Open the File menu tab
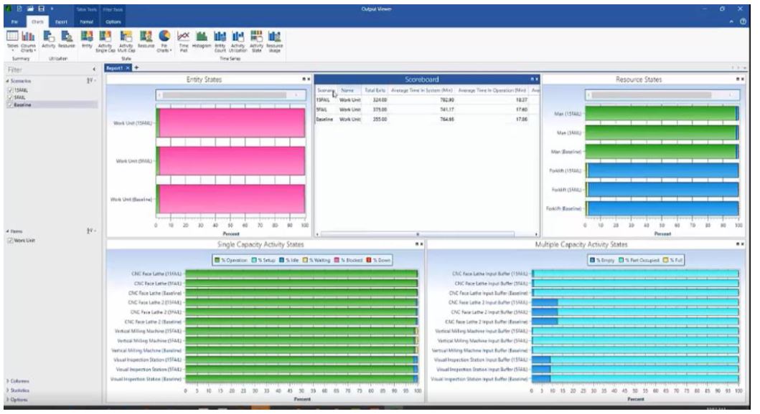 pyautogui.click(x=14, y=21)
